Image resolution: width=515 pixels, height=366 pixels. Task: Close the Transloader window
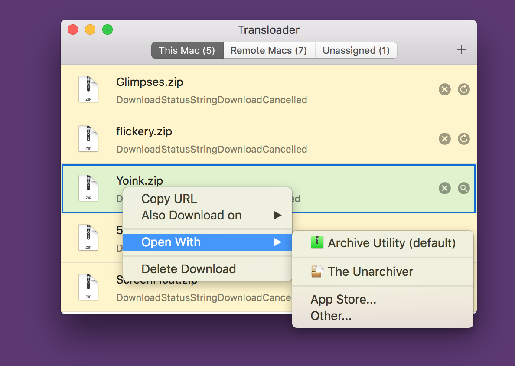click(x=73, y=29)
